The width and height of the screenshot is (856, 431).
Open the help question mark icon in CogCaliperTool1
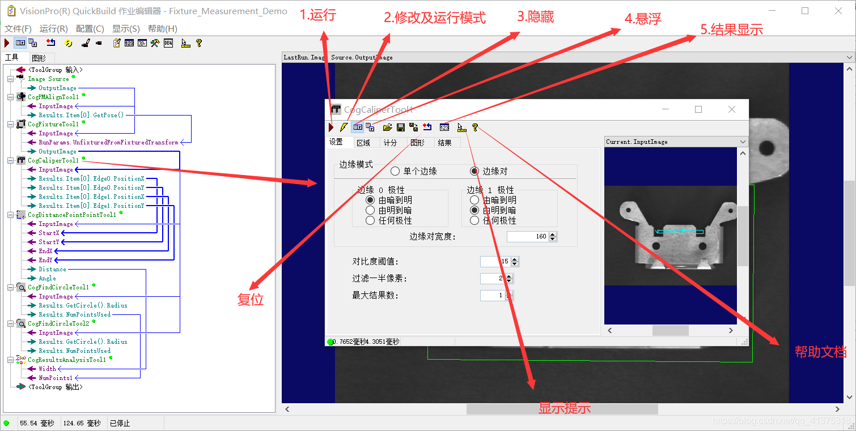click(x=474, y=127)
